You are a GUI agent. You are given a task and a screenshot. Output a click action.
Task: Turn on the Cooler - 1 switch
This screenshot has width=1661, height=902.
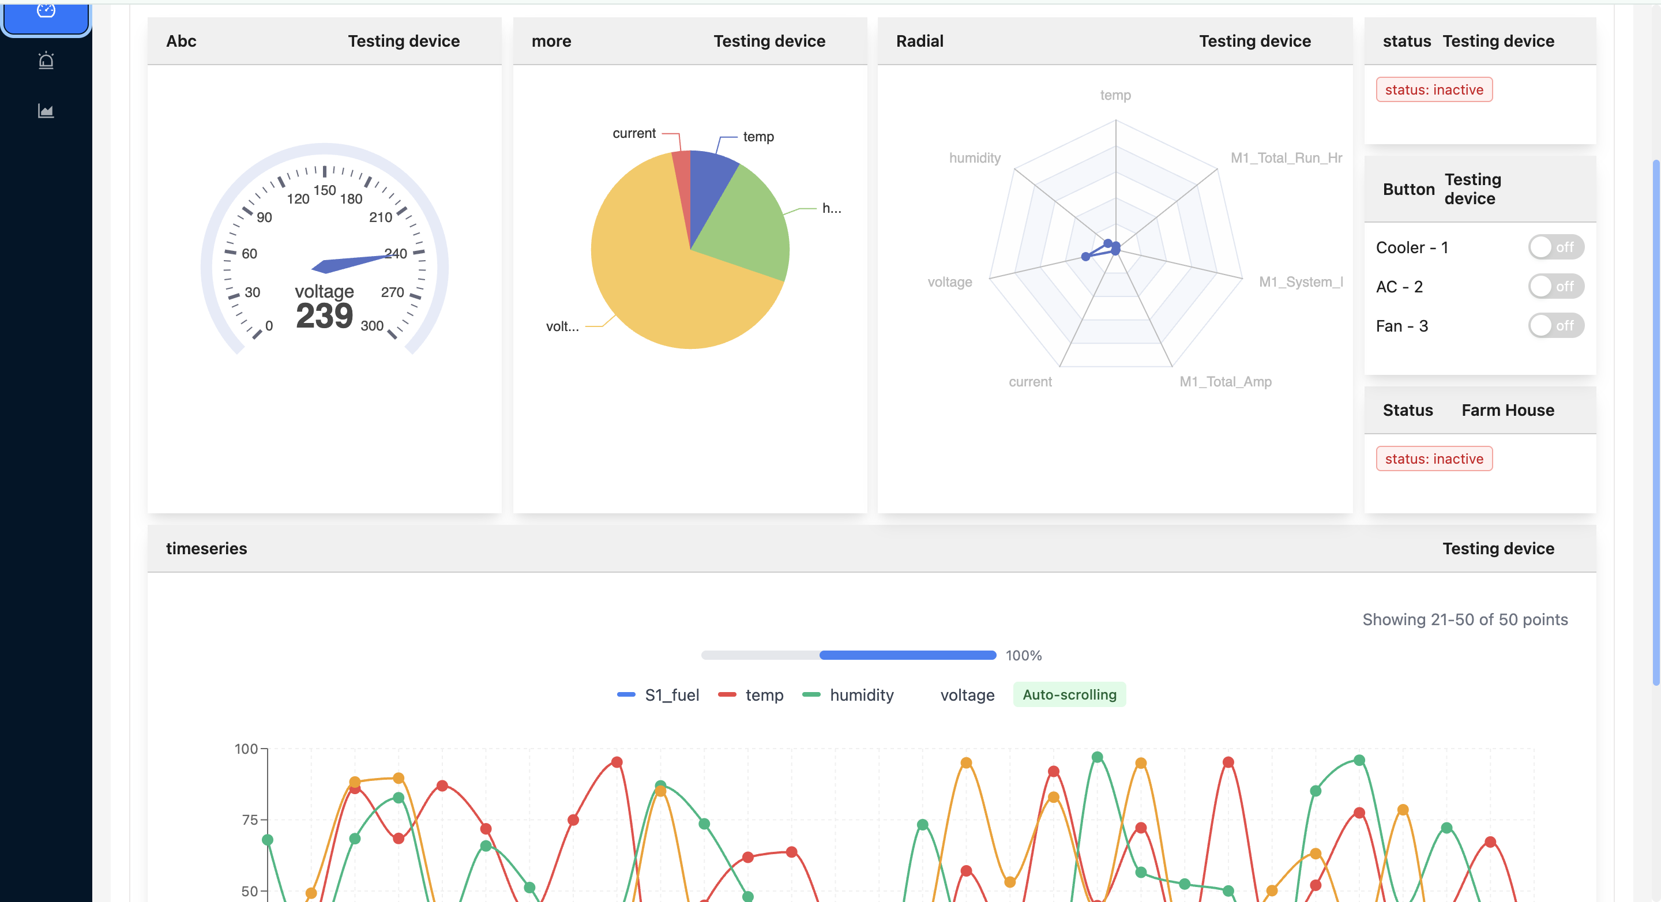point(1555,247)
